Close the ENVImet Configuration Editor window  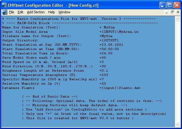coord(177,5)
